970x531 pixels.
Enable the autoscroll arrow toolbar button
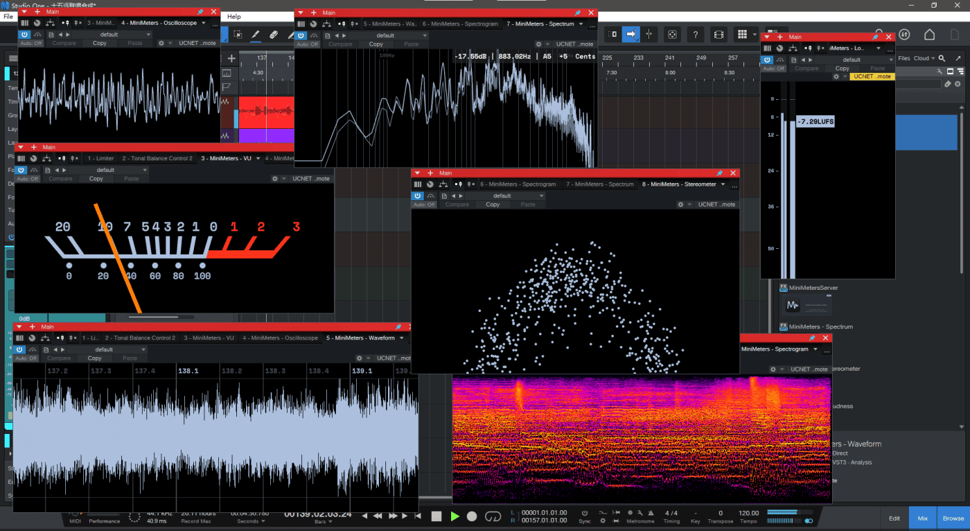tap(630, 34)
